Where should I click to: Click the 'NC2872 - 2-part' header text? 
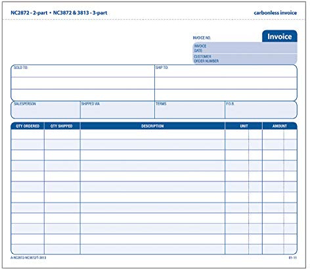[x=29, y=12]
